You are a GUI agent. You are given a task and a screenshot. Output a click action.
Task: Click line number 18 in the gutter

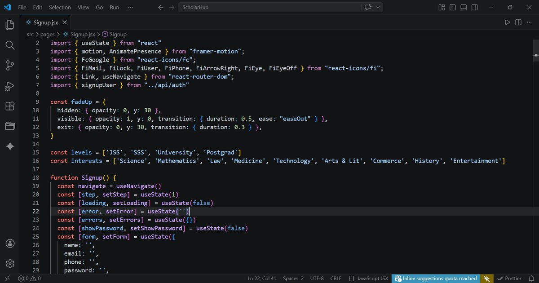click(x=35, y=178)
